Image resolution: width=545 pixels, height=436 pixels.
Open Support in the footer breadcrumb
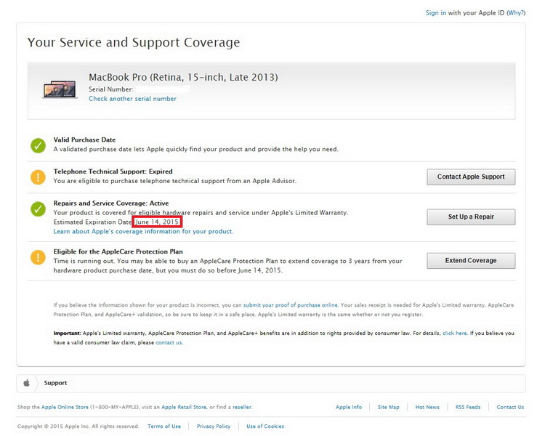55,383
